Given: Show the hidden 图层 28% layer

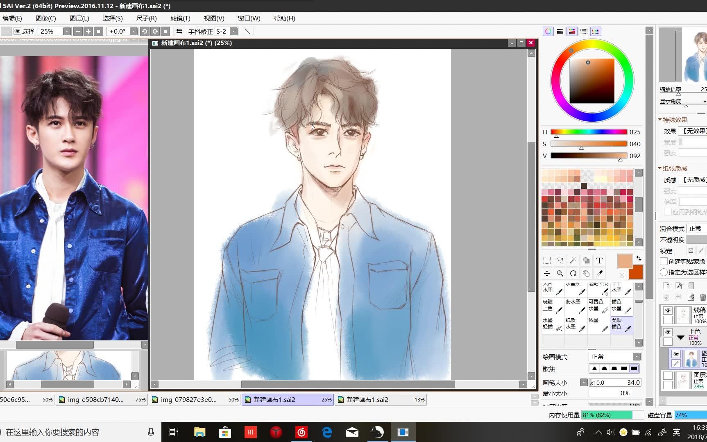Looking at the screenshot, I should pyautogui.click(x=668, y=376).
